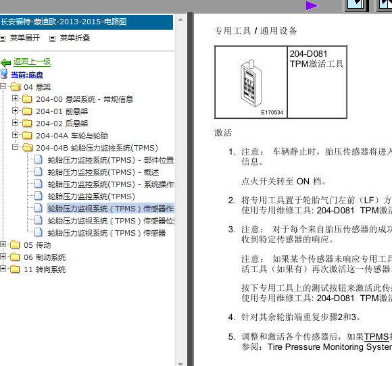The width and height of the screenshot is (392, 366).
Task: Click folder icon of 04 悬架
Action: click(x=16, y=87)
